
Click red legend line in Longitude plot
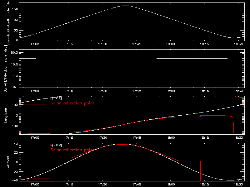click(35, 104)
